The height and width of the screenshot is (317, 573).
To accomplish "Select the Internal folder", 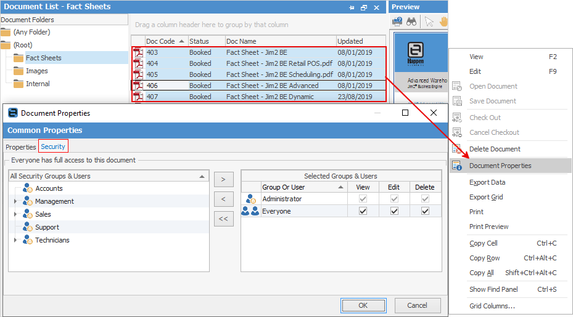I will tap(38, 84).
